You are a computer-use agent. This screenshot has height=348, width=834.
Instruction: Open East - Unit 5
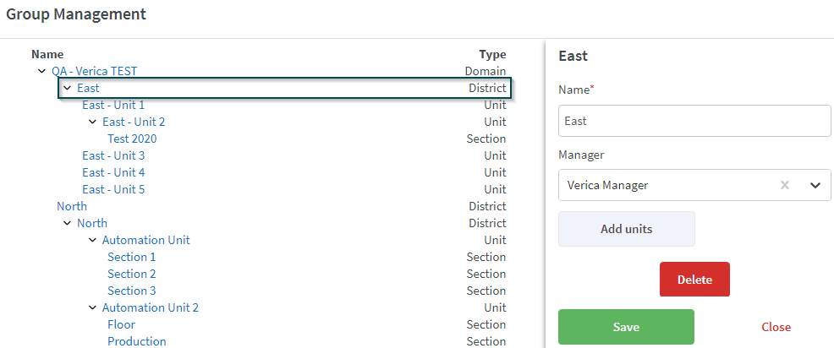113,190
